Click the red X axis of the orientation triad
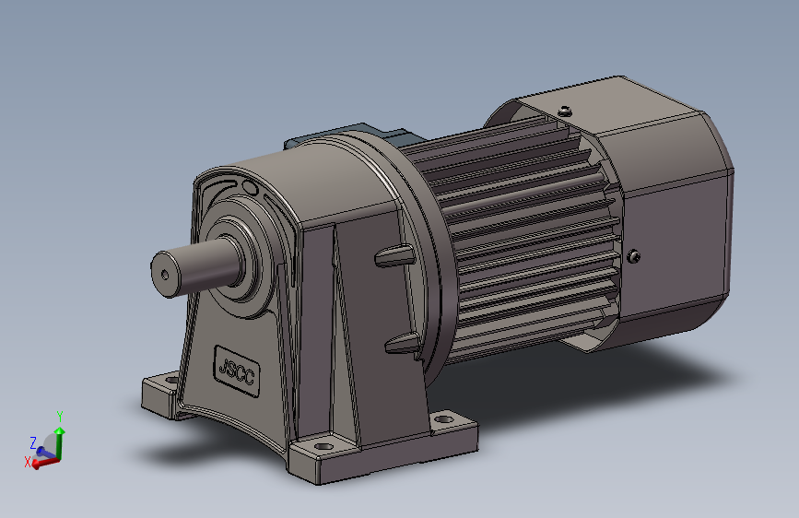Viewport: 799px width, 518px height. pyautogui.click(x=45, y=463)
